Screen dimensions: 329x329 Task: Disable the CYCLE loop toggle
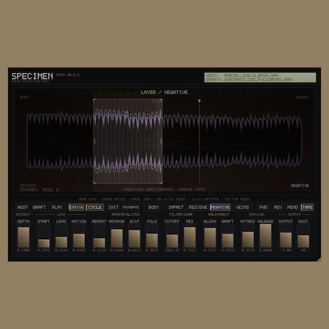click(x=95, y=207)
